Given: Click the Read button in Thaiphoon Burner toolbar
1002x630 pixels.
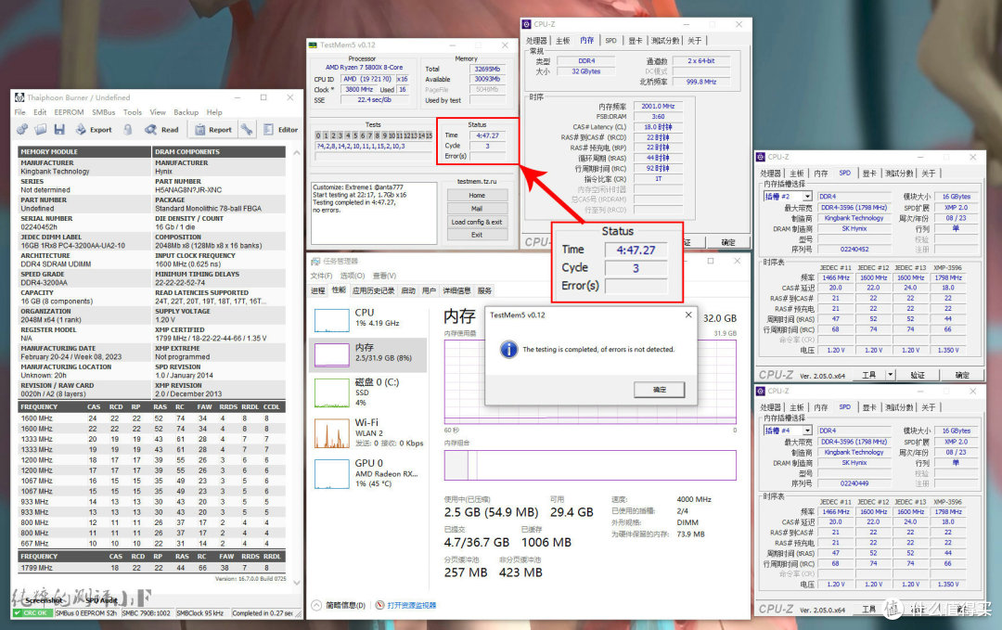Looking at the screenshot, I should 161,130.
